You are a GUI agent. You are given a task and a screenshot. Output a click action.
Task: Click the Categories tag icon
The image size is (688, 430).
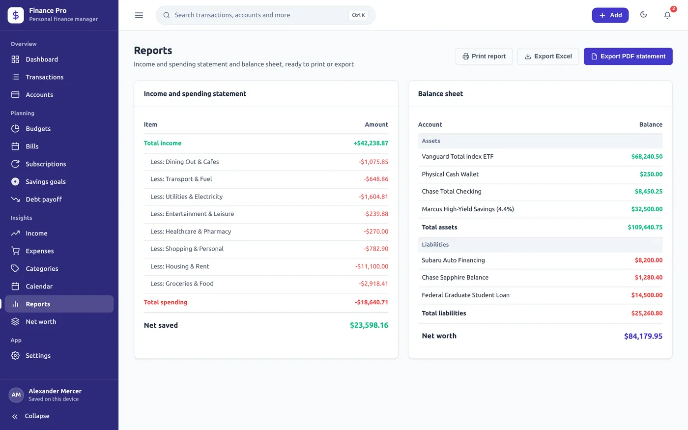tap(15, 269)
